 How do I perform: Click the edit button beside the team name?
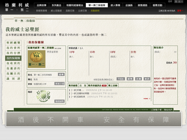point(61,75)
